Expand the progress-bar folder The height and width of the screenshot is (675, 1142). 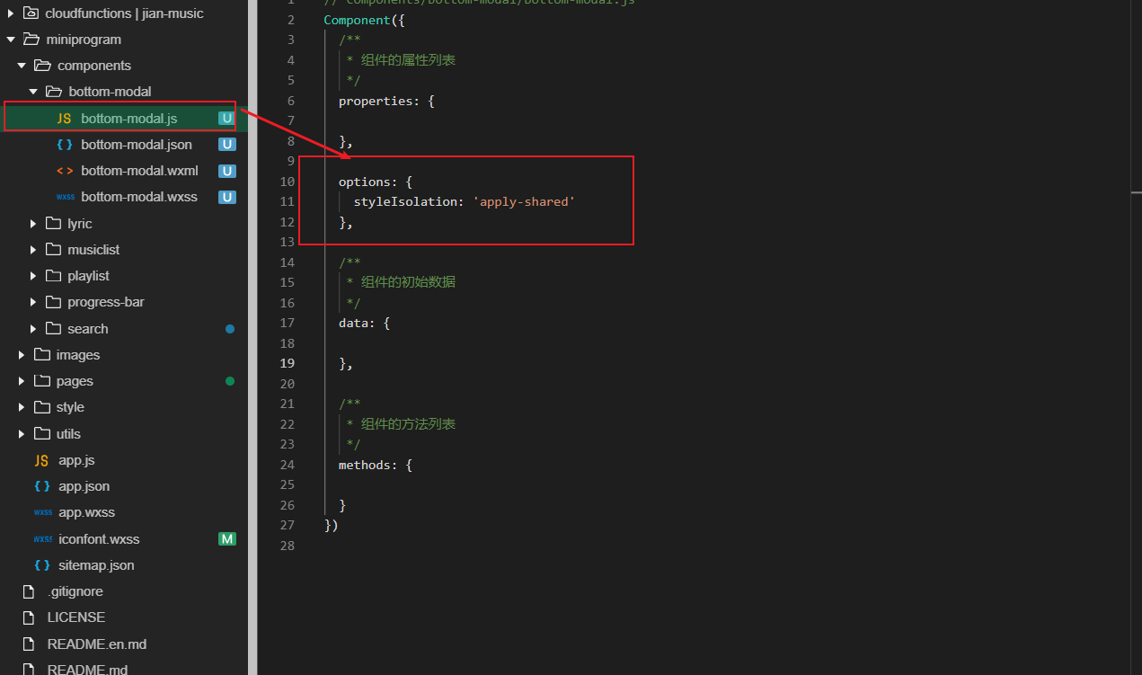tap(33, 302)
